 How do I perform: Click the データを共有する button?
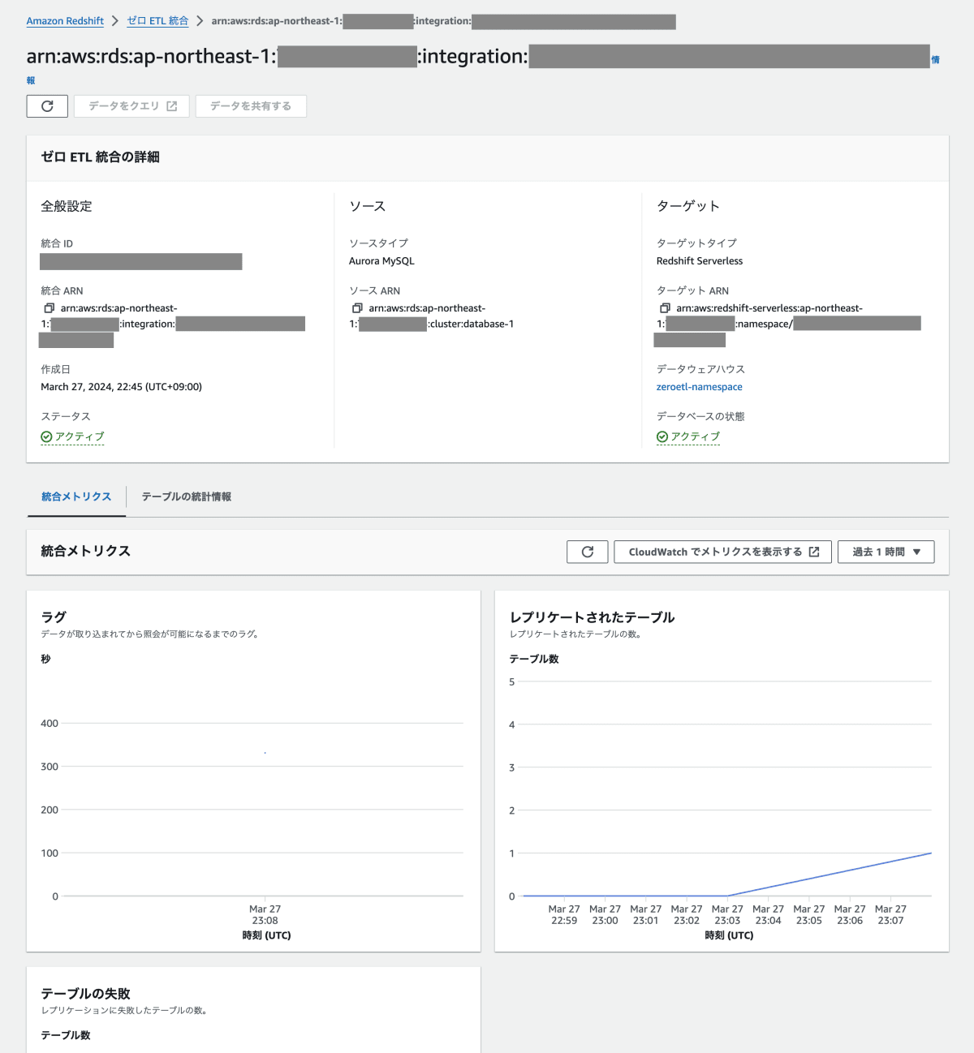(251, 106)
